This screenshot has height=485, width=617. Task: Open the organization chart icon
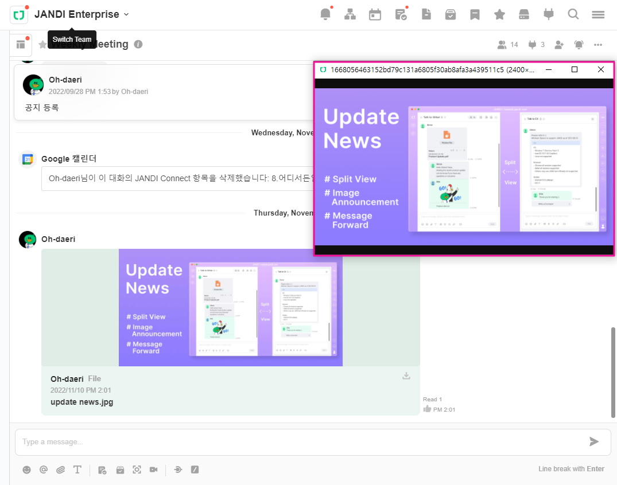350,14
